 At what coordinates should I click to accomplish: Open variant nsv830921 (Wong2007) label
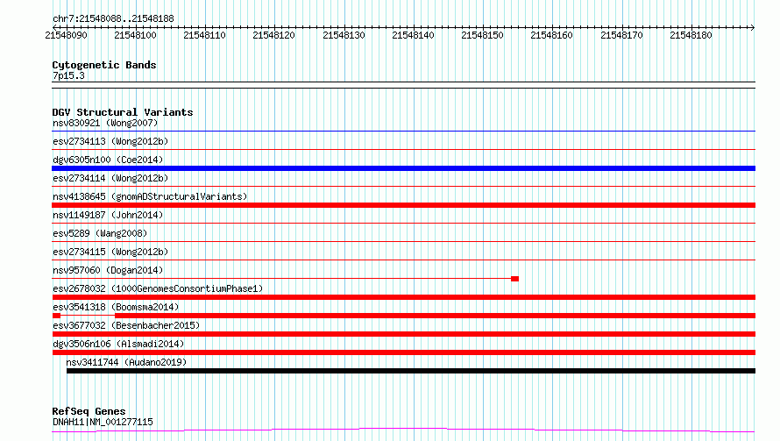click(105, 123)
